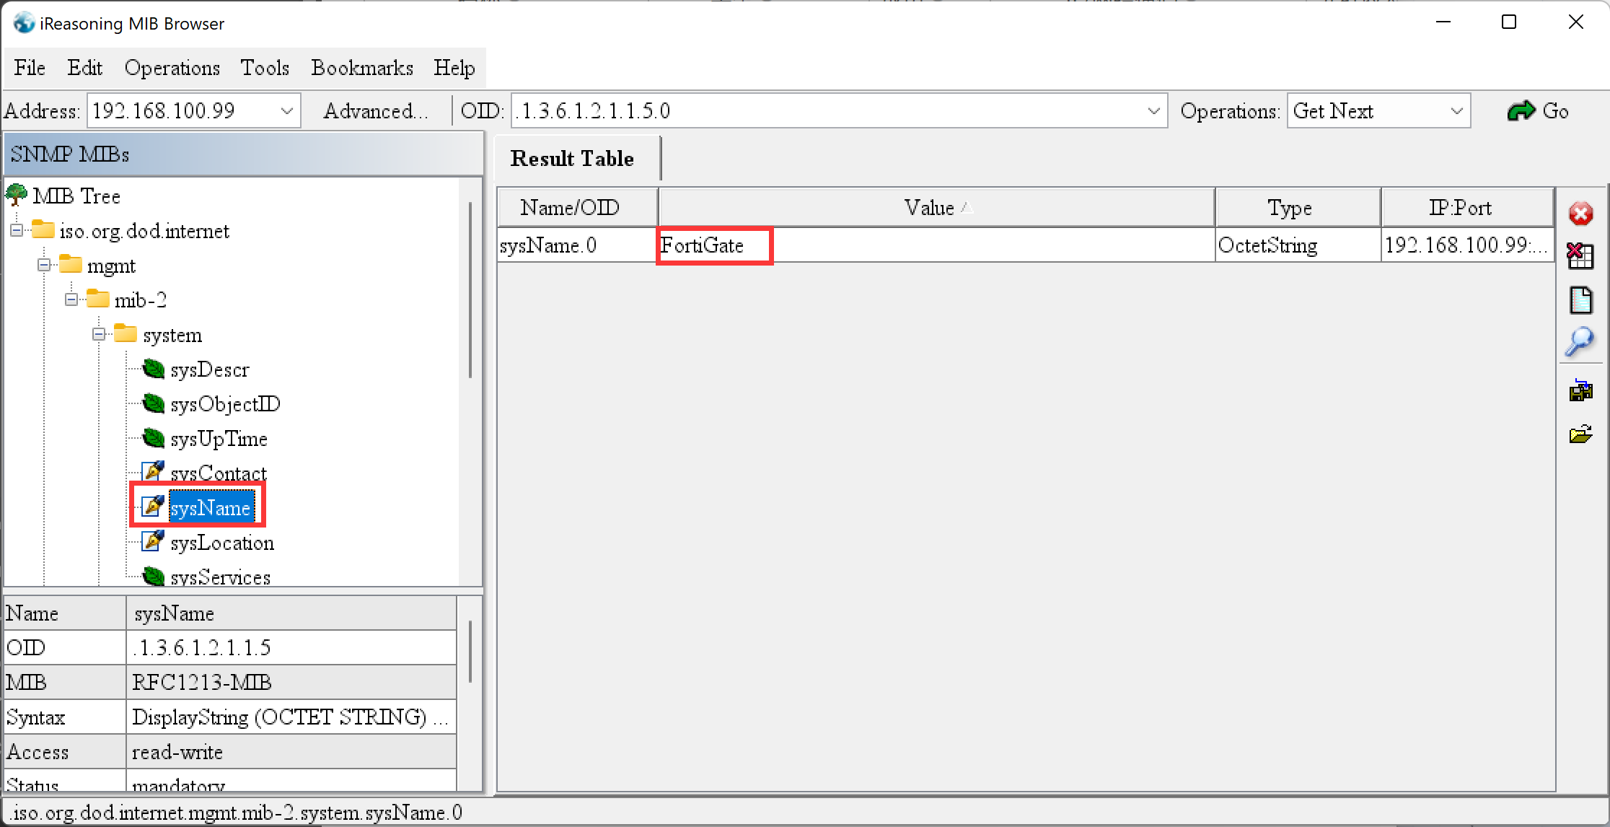1610x827 pixels.
Task: Open the Bookmarks menu
Action: 362,68
